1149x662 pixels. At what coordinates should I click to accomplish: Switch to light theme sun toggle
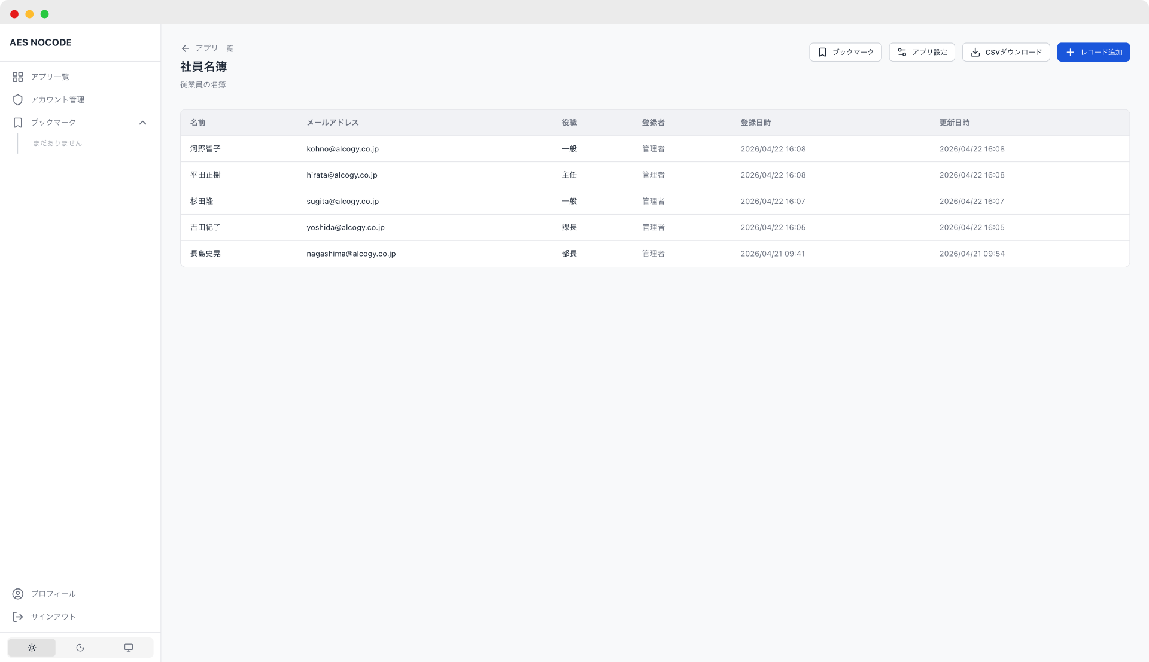pyautogui.click(x=32, y=648)
